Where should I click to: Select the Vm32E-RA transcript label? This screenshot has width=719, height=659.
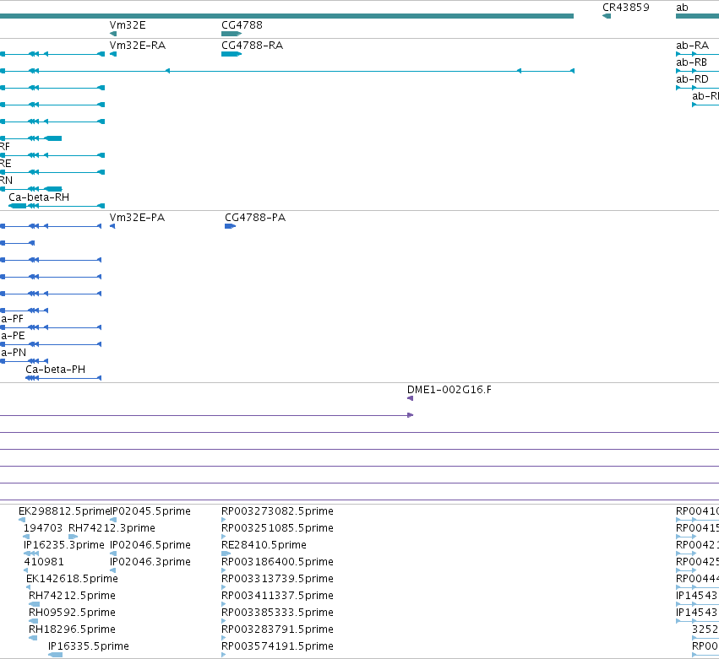point(138,46)
